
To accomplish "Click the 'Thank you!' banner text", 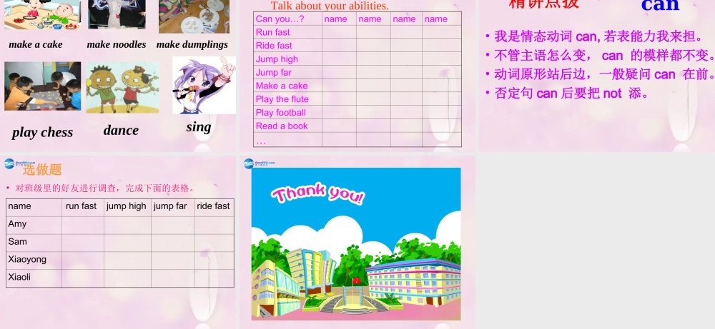I will coord(318,194).
